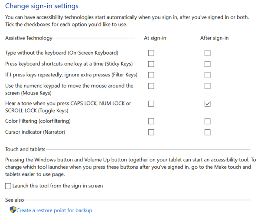264x220 pixels.
Task: Enable Filter Keys after sign-in
Action: point(207,75)
